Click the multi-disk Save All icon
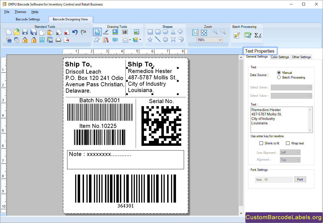The height and width of the screenshot is (223, 323). tap(33, 32)
